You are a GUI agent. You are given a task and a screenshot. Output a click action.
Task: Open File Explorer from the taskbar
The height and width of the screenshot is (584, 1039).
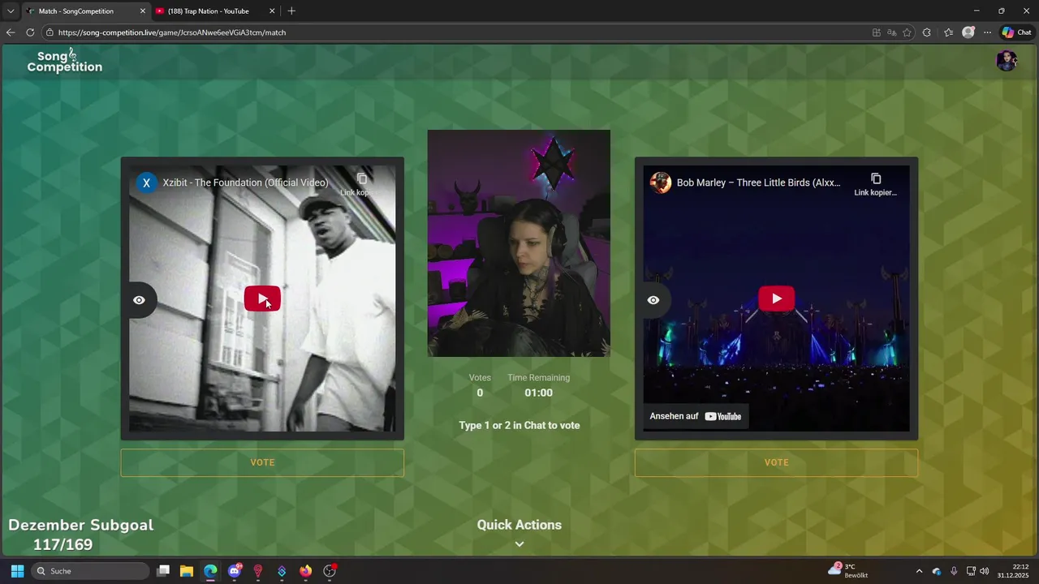coord(187,571)
